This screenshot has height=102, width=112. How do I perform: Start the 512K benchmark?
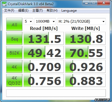[x=14, y=52]
